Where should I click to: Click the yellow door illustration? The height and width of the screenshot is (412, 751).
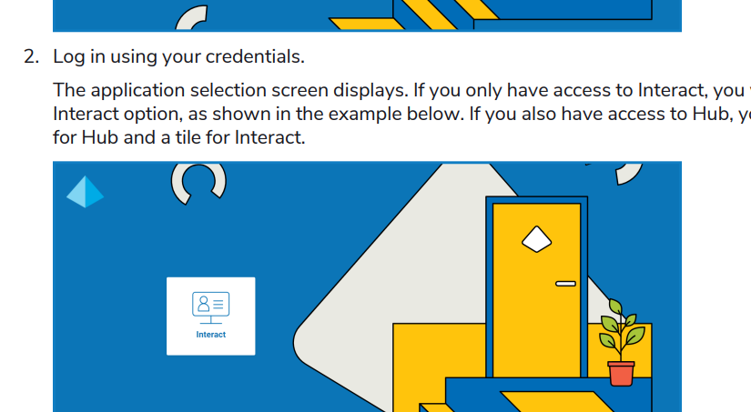(537, 300)
